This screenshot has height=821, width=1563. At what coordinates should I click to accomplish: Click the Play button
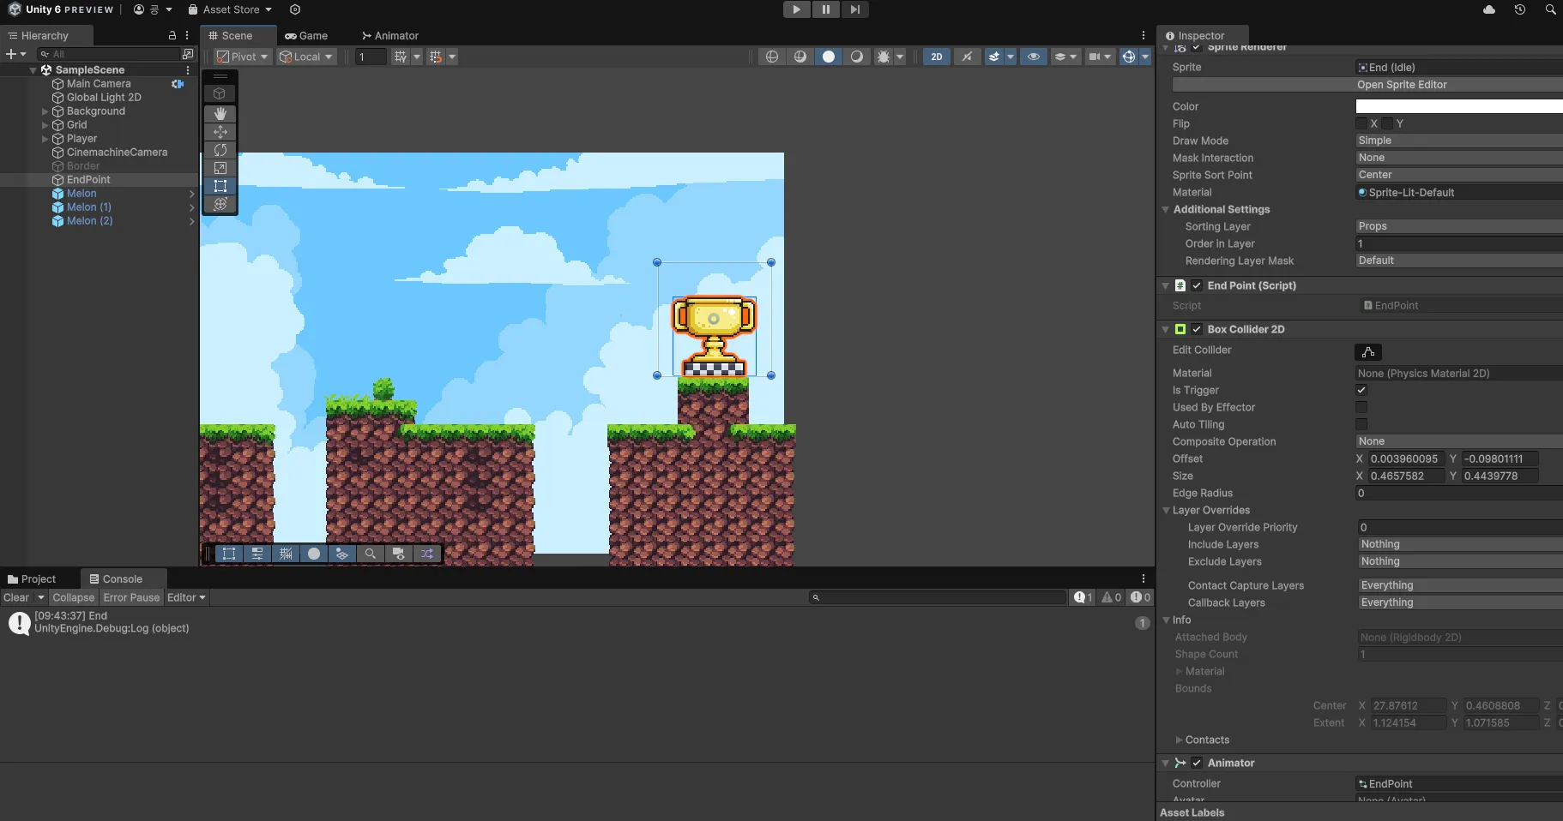tap(797, 9)
